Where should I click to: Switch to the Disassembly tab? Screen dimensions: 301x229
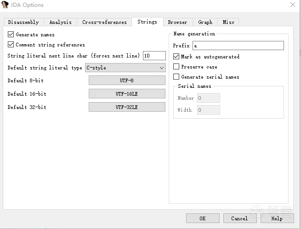point(23,22)
